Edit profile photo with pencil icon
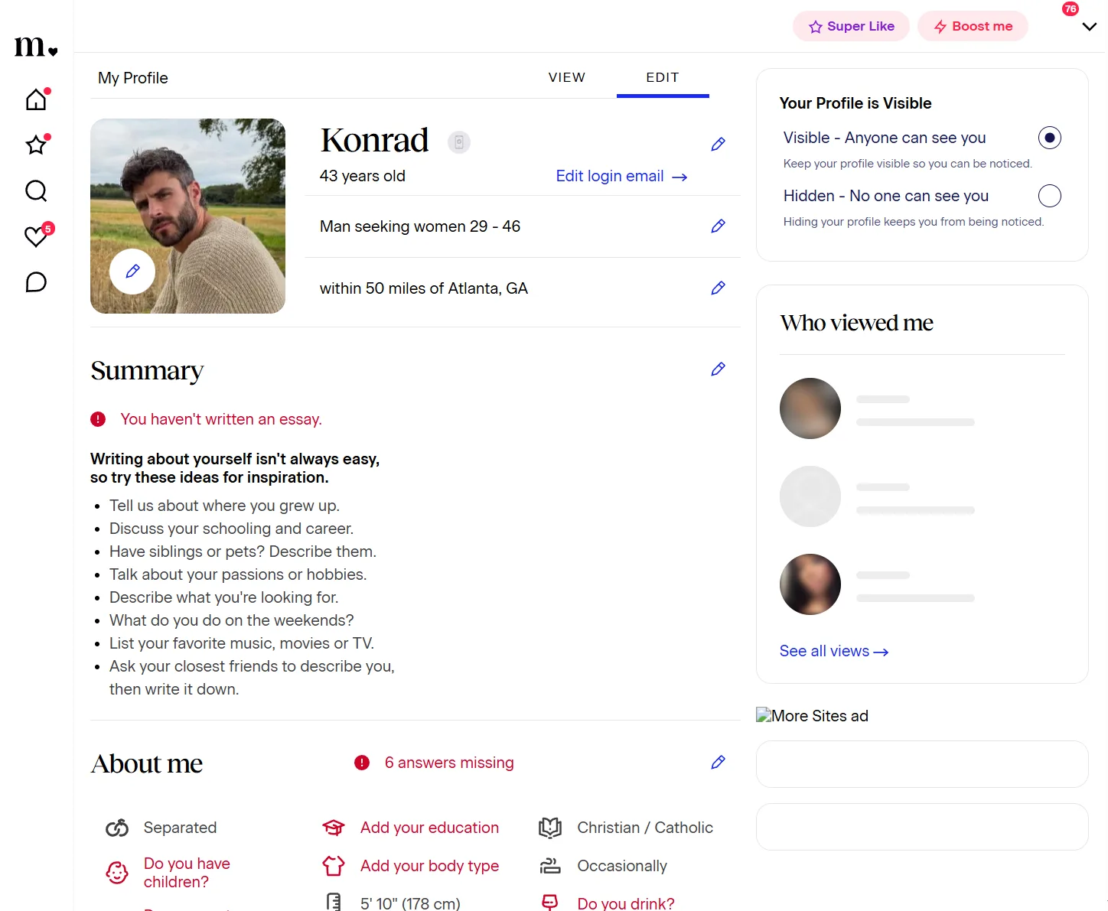This screenshot has width=1108, height=911. [x=132, y=272]
